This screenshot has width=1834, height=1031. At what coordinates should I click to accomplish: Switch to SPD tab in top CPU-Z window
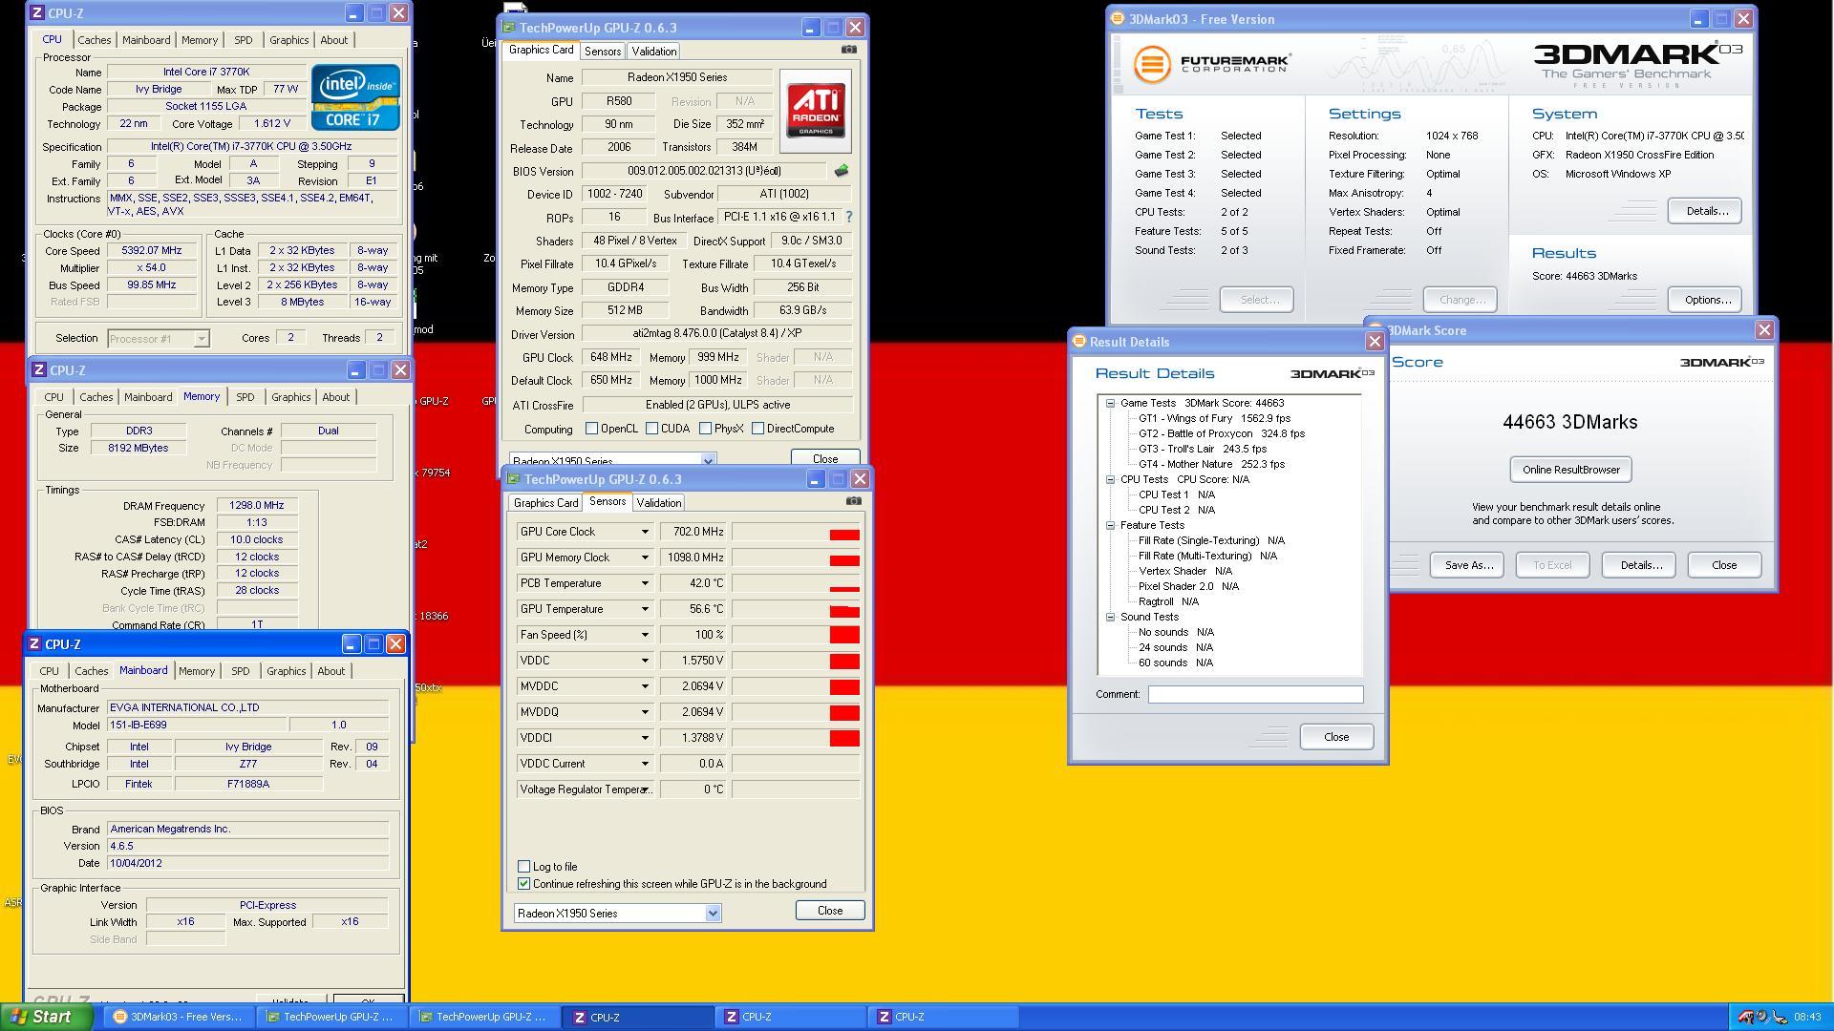244,40
